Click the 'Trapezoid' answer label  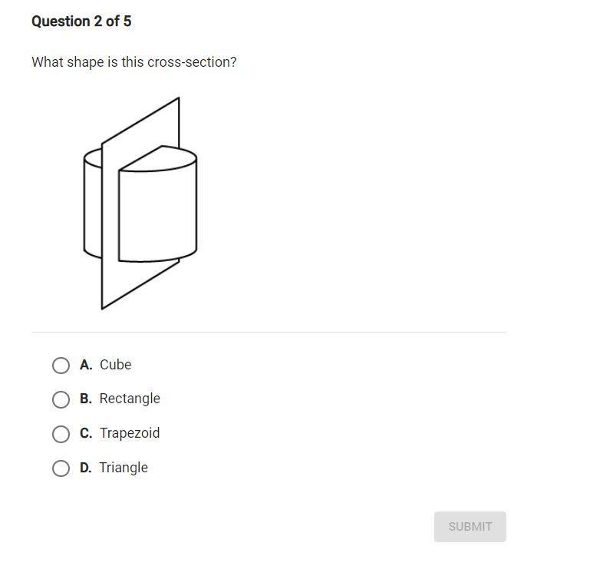[130, 433]
